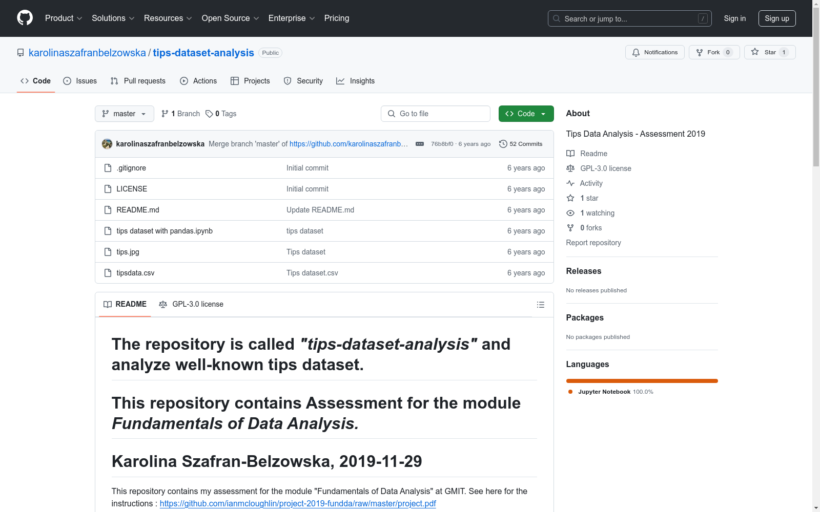Image resolution: width=820 pixels, height=512 pixels.
Task: View the 0 Tags list
Action: tap(221, 114)
